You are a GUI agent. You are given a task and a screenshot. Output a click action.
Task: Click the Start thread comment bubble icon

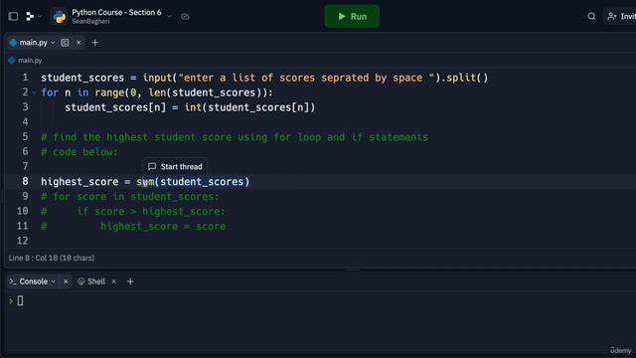pos(152,166)
